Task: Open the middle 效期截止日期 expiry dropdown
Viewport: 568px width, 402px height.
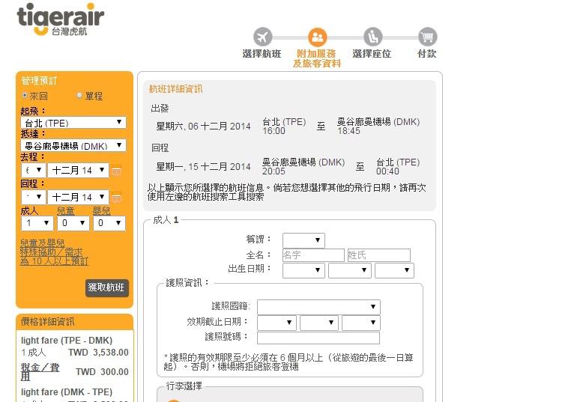Action: coord(319,323)
